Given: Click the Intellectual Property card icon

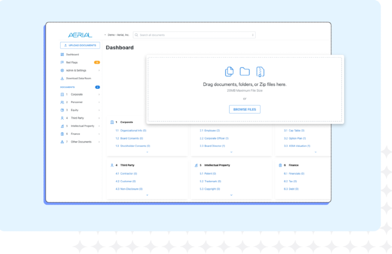Looking at the screenshot, I should [196, 165].
